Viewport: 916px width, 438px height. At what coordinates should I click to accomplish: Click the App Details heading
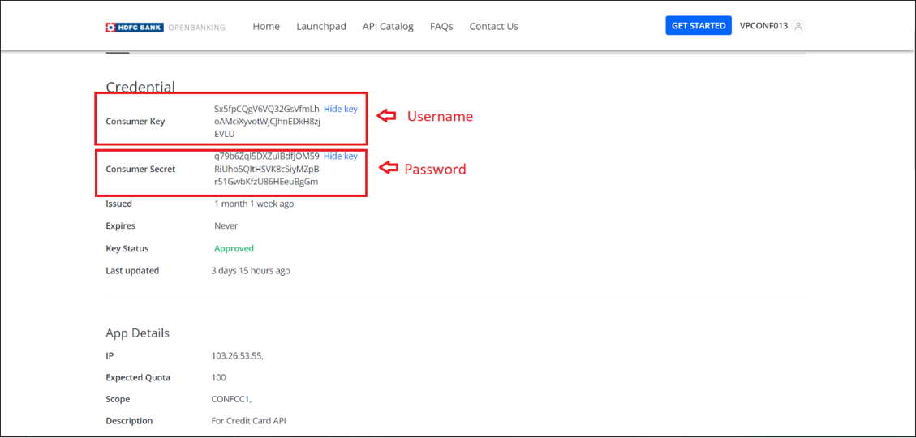coord(137,333)
